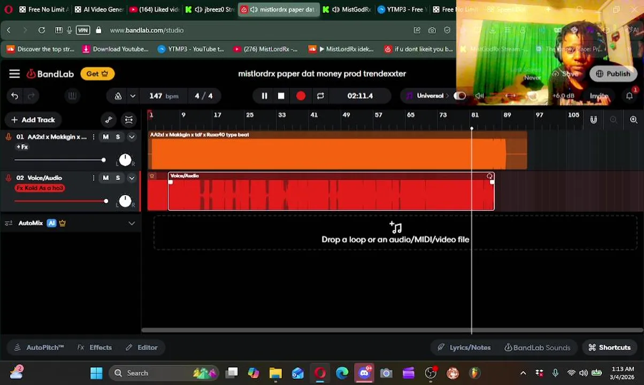Mute track 01 AA2xl beat
Screen dimensions: 644x385
(105, 137)
